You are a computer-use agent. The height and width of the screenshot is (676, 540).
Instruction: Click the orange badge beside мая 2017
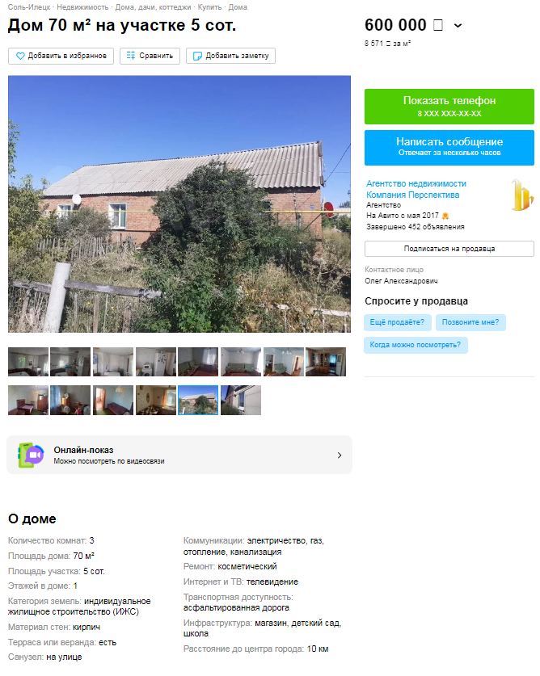point(445,216)
